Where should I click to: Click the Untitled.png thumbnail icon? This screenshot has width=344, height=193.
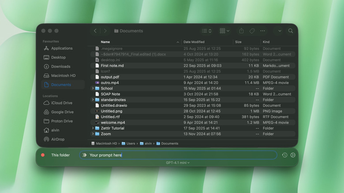97,111
